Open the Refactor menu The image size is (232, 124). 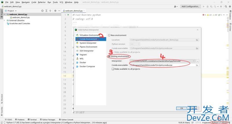42,2
